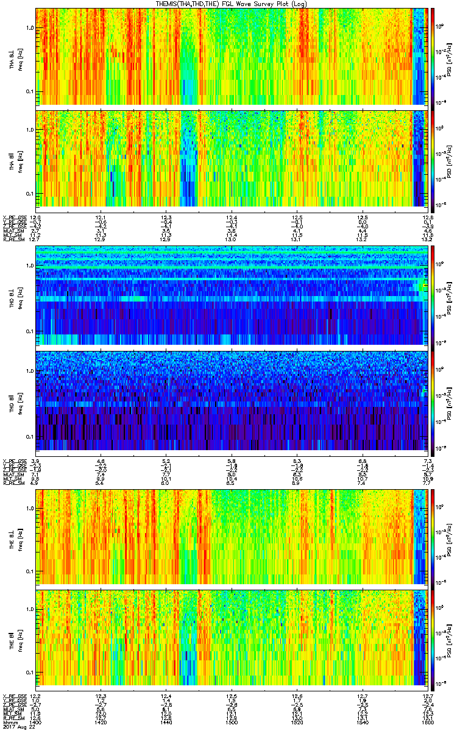The width and height of the screenshot is (457, 731).
Task: Click the 1440 time tick label
Action: click(166, 721)
